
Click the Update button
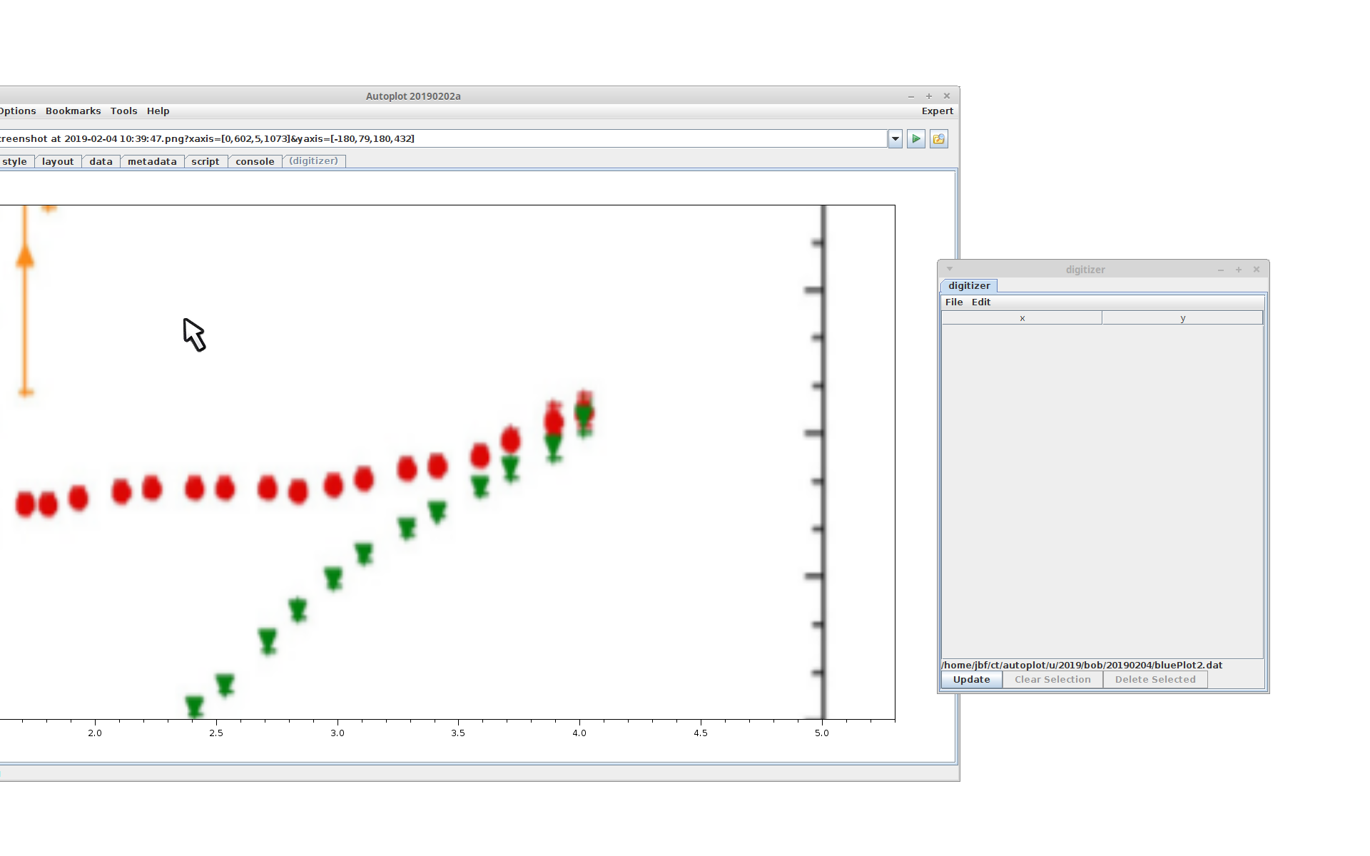click(971, 680)
